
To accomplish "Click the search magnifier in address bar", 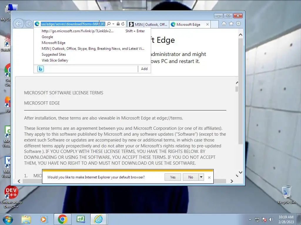I will tap(109, 24).
